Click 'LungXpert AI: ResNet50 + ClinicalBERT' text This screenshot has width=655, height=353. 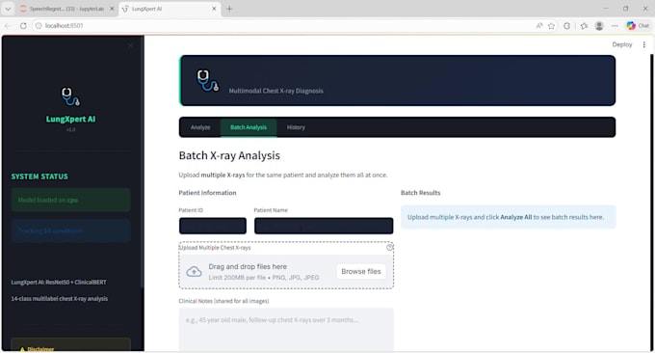click(x=59, y=283)
